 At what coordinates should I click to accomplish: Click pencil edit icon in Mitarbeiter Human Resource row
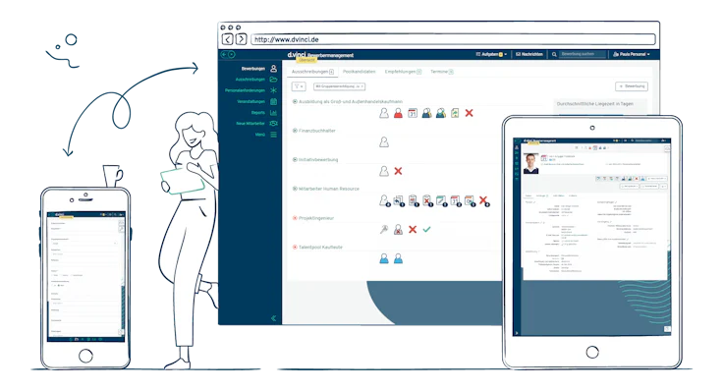[x=441, y=200]
